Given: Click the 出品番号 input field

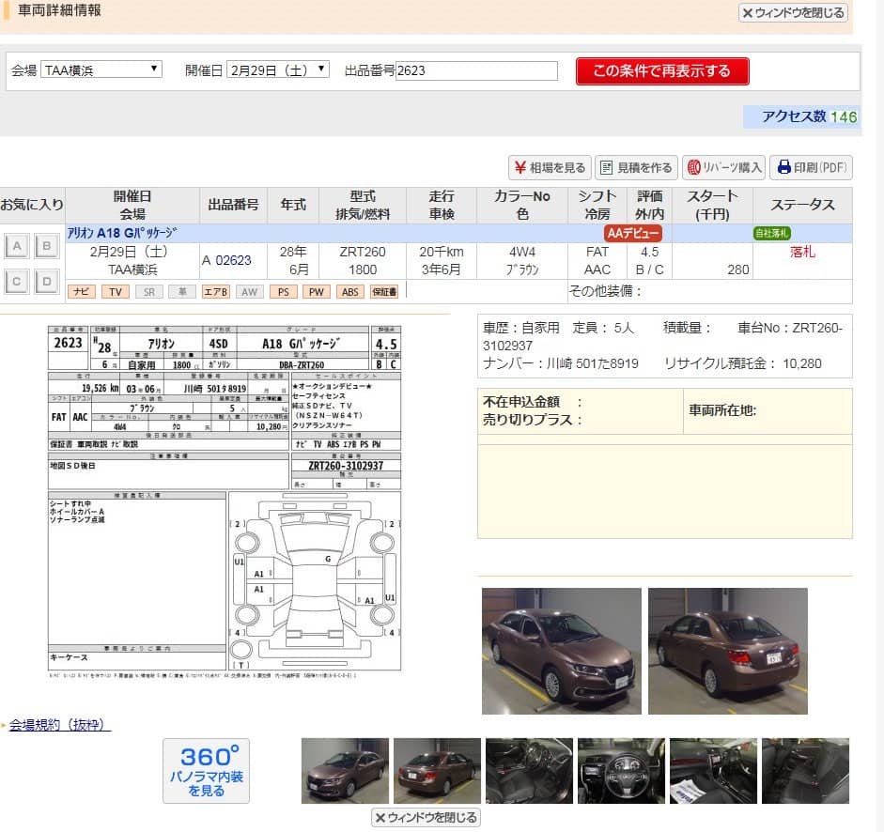Looking at the screenshot, I should 476,70.
